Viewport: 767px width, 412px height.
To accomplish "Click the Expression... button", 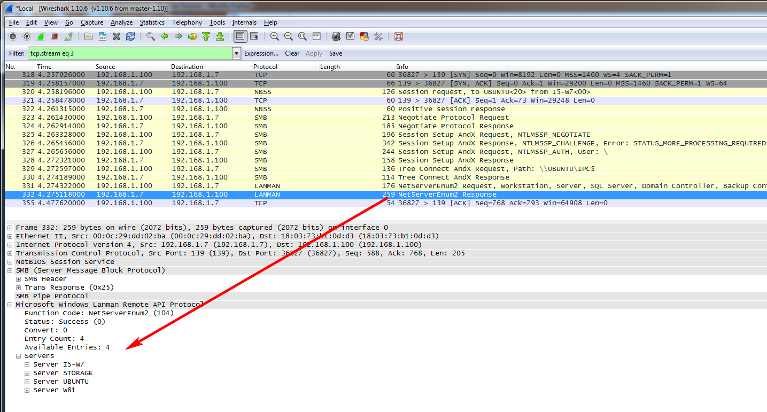I will [x=261, y=53].
